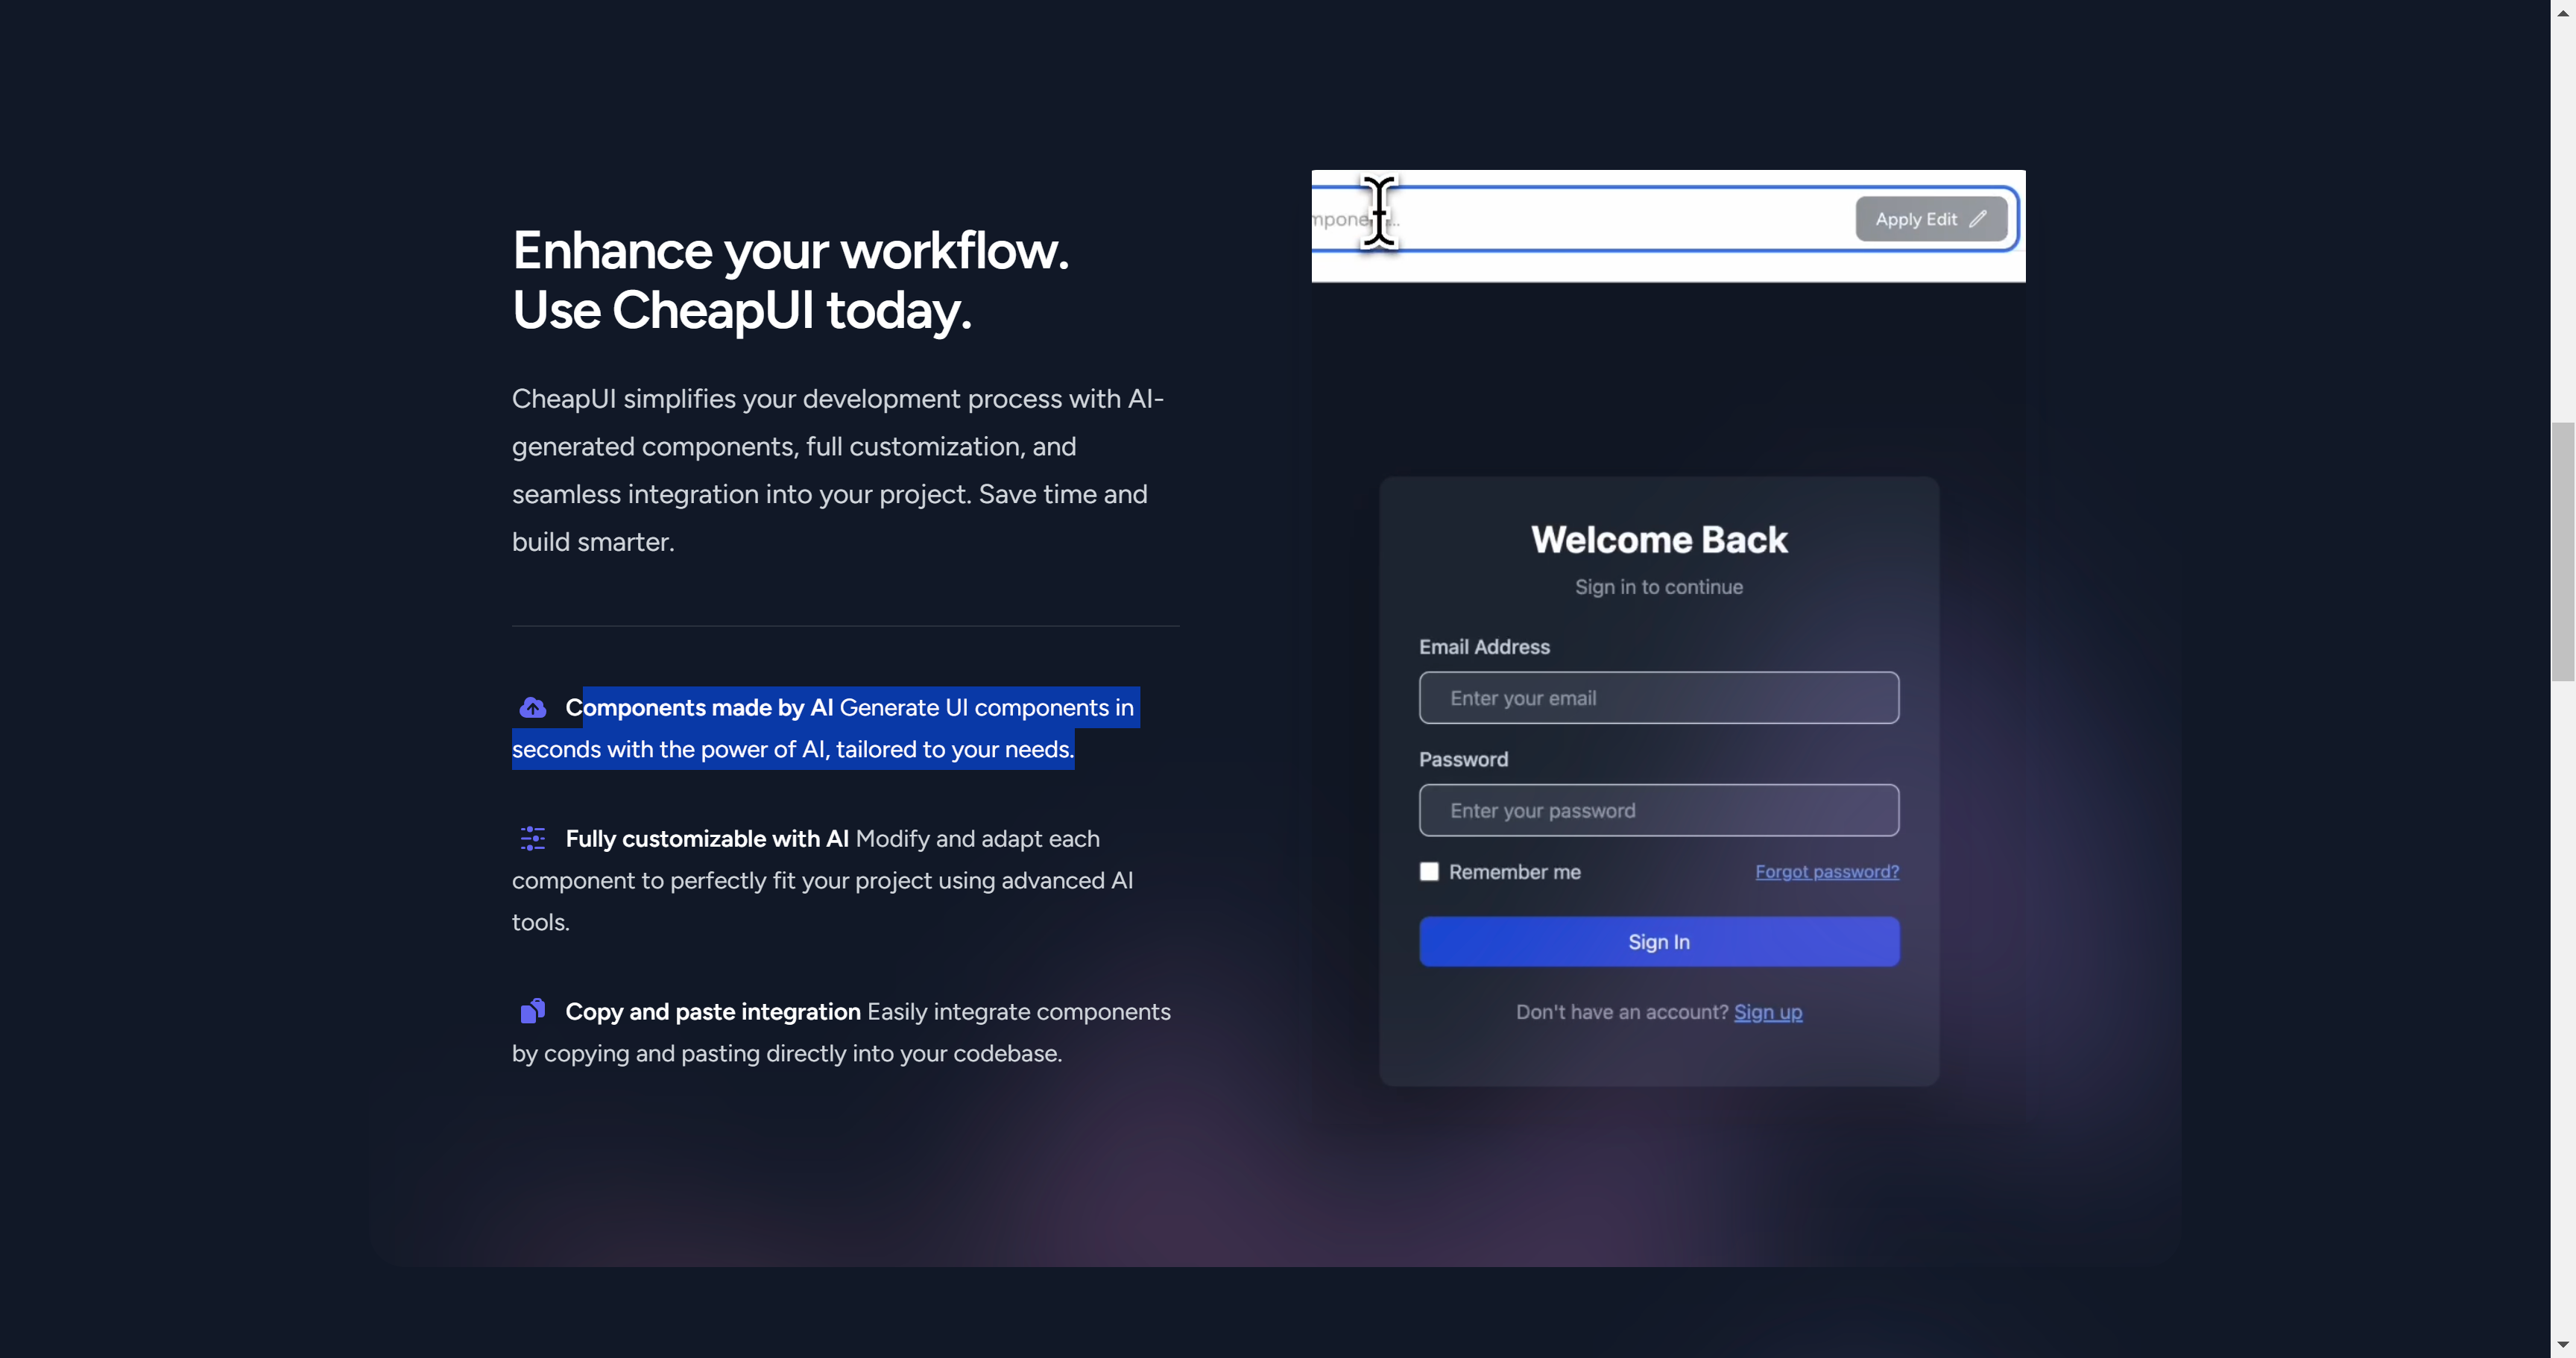
Task: Click the Sign in to continue subtitle
Action: pyautogui.click(x=1659, y=587)
